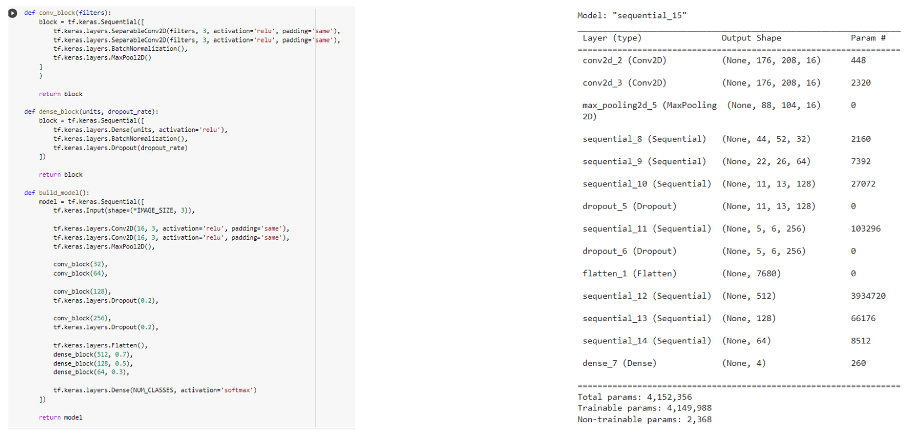The image size is (911, 439).
Task: Run the code cell with play button
Action: 12,13
